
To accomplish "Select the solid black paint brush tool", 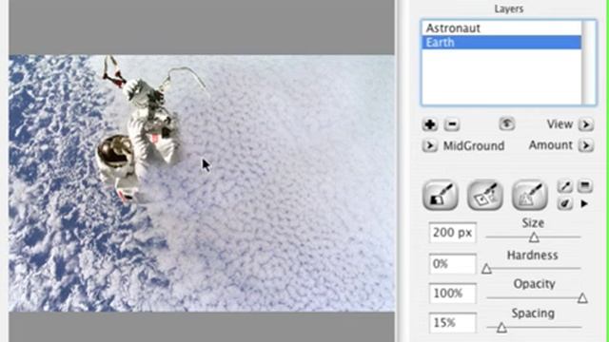I will (440, 195).
